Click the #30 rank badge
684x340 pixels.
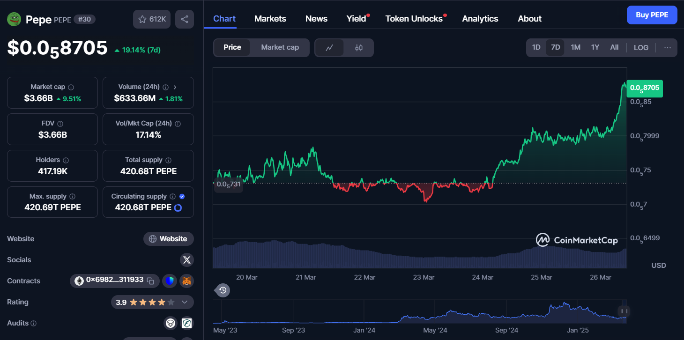pyautogui.click(x=84, y=19)
